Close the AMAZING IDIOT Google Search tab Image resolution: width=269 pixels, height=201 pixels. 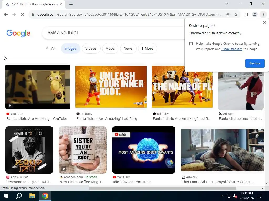point(61,4)
